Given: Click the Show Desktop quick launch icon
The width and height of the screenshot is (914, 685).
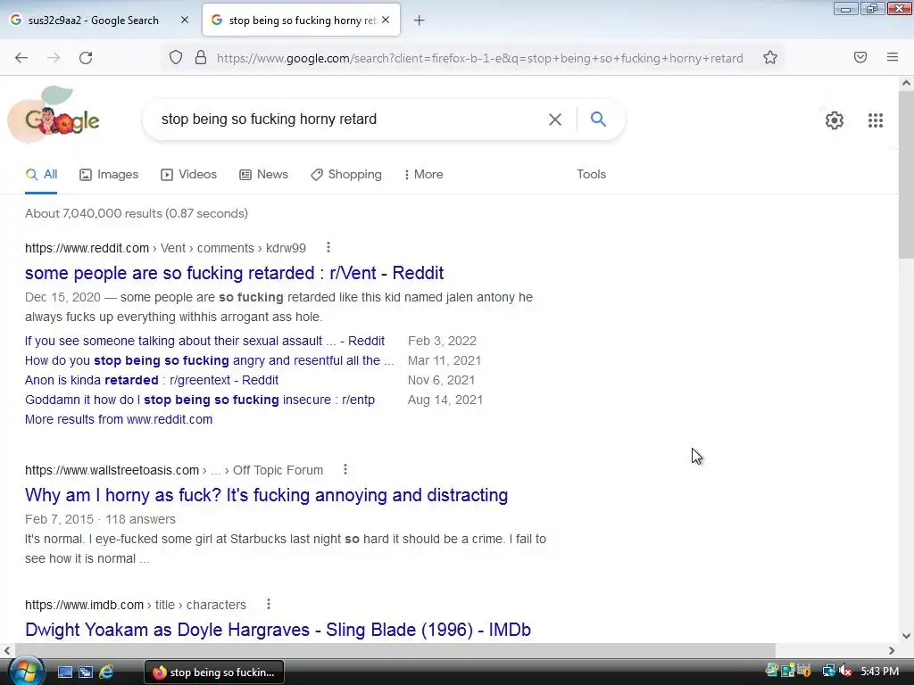Looking at the screenshot, I should click(64, 673).
